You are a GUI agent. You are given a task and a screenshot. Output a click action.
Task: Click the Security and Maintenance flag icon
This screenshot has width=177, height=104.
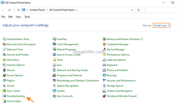pos(104,80)
